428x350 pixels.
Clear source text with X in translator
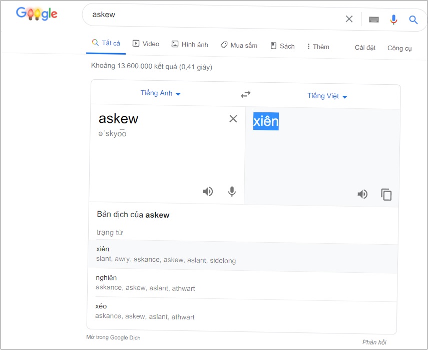(x=233, y=119)
